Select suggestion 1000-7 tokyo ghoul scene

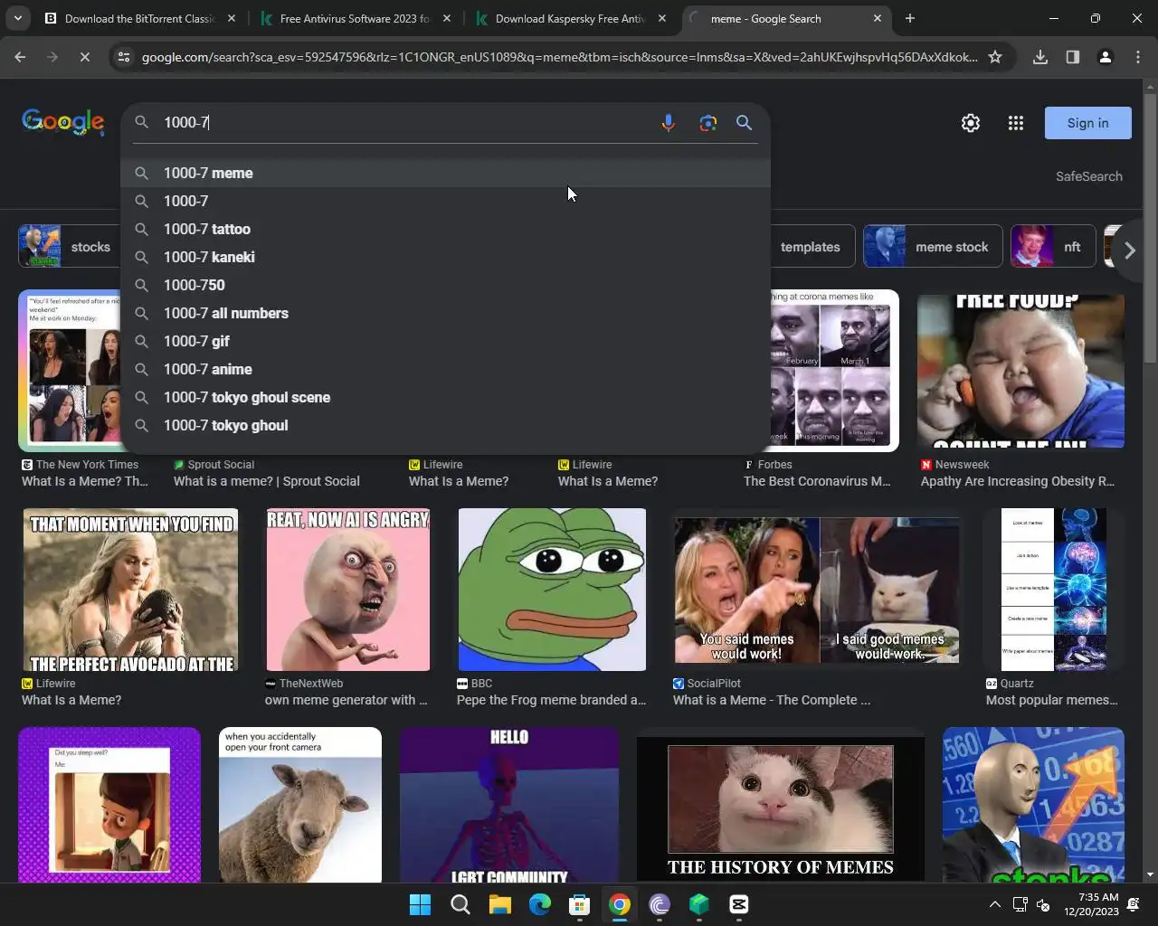click(x=445, y=397)
